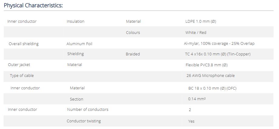Viewport: 279px width, 129px height.
Task: Select the LDPE 1.0 mm insulation value
Action: pyautogui.click(x=201, y=21)
